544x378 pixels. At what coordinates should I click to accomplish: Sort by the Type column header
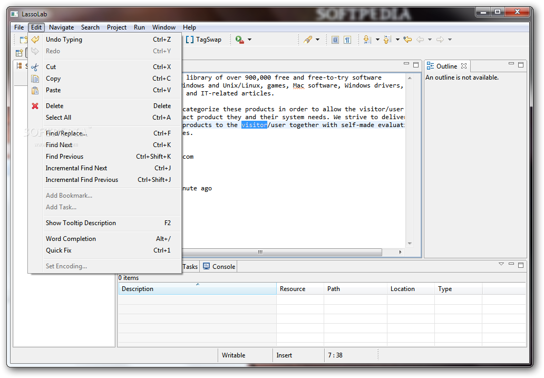(x=458, y=289)
